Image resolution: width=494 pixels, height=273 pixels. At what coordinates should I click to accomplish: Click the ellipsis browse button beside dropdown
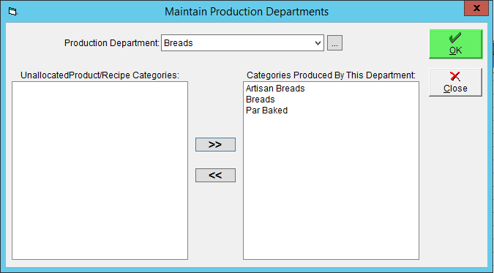[334, 43]
